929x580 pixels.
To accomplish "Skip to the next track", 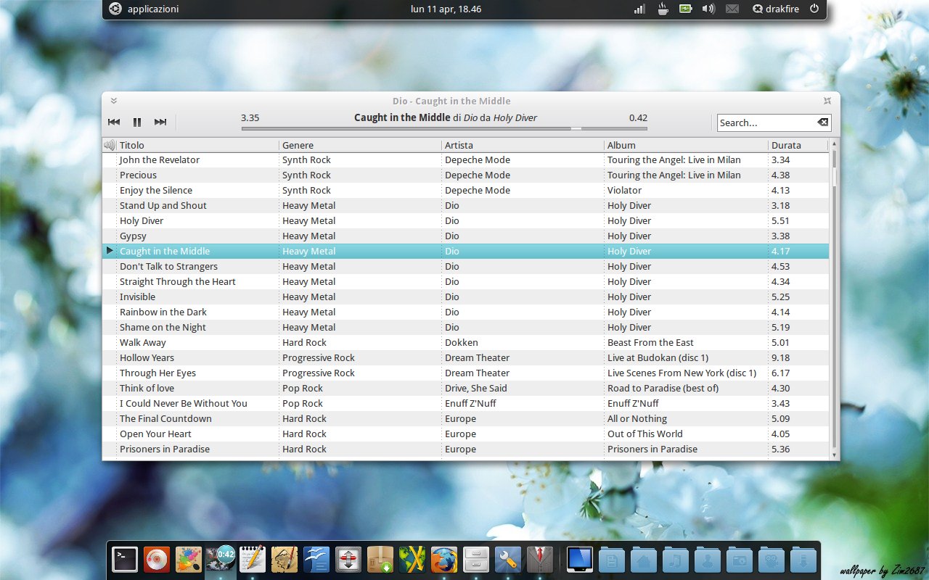I will (160, 122).
